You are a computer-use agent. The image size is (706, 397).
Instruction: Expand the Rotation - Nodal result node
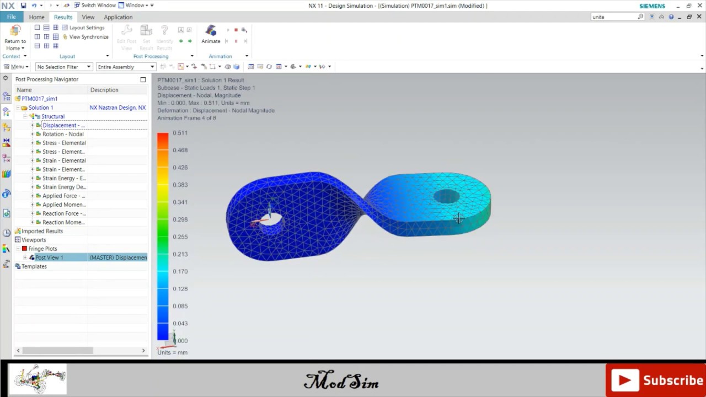pos(32,134)
